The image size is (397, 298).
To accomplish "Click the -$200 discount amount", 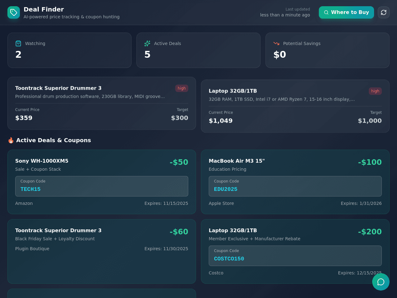I will coord(370,232).
